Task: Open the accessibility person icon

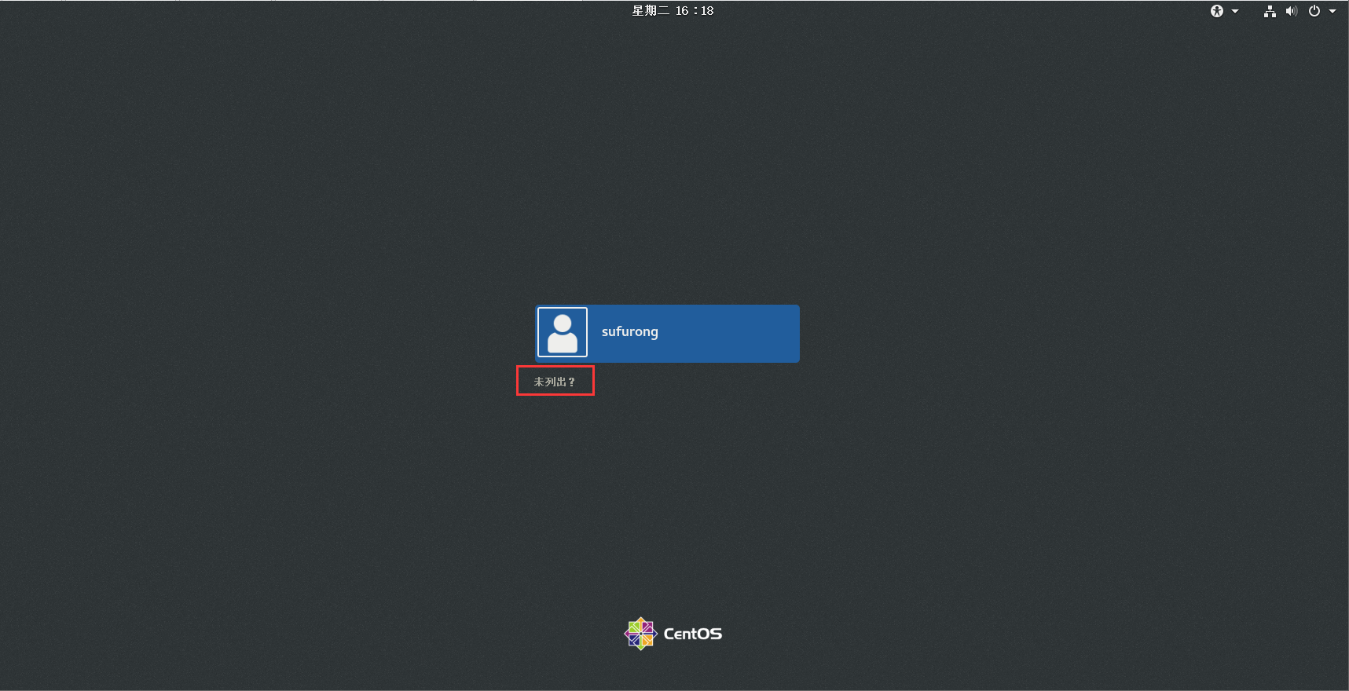Action: [x=1217, y=11]
